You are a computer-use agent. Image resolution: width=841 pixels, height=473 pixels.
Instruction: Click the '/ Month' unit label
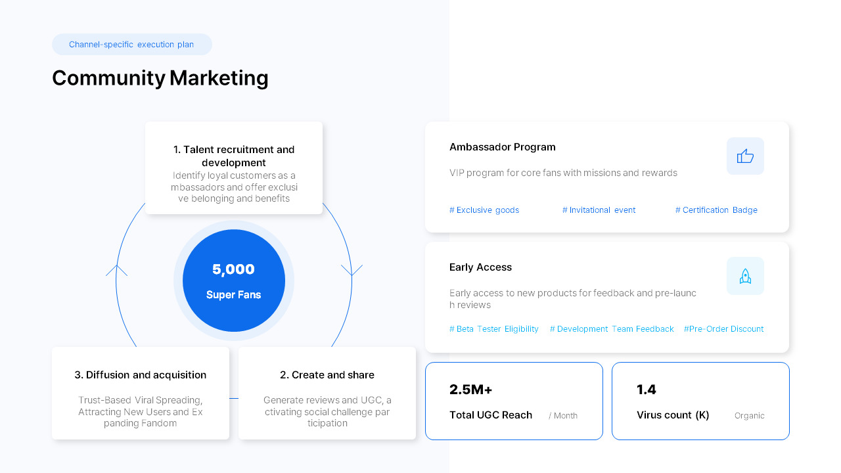[x=563, y=416]
